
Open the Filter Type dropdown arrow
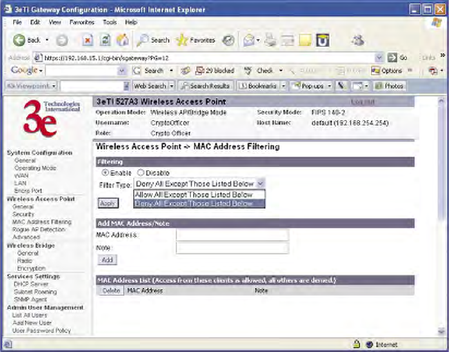260,184
